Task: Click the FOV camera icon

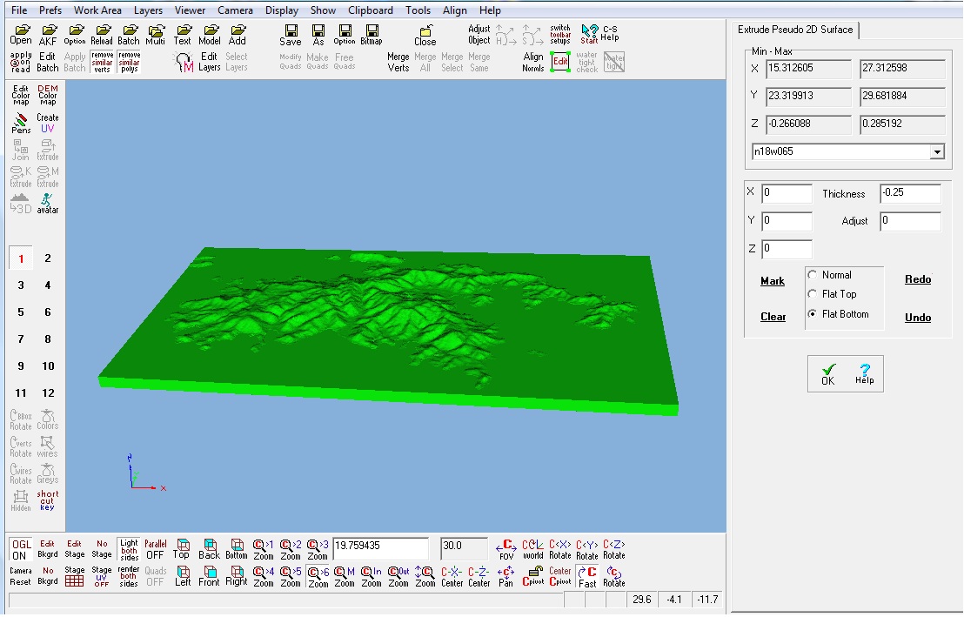Action: [x=506, y=549]
